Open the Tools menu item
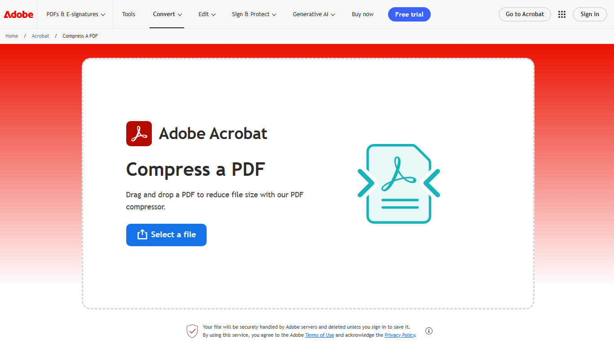The image size is (614, 352). point(128,14)
